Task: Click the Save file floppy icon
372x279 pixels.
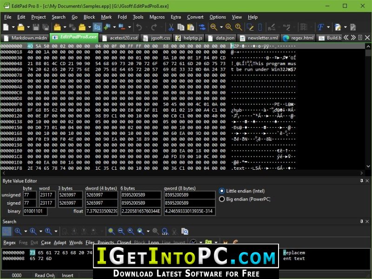Action: pos(36,27)
